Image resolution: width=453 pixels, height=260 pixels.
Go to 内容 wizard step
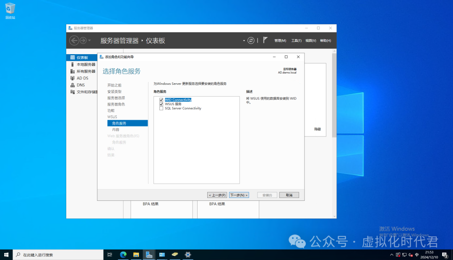(x=116, y=129)
